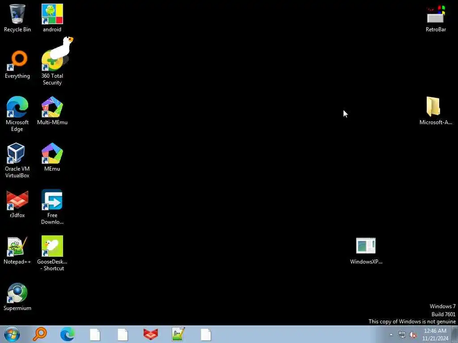This screenshot has width=458, height=343.
Task: Click the second blank document taskbar icon
Action: (123, 335)
